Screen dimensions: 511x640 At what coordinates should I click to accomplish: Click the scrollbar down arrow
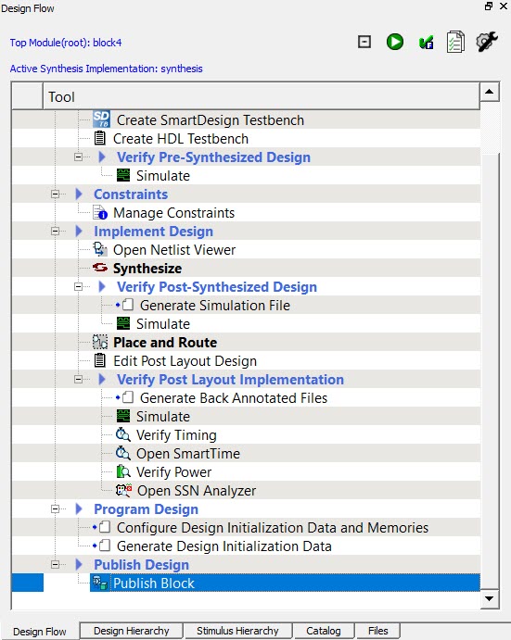pyautogui.click(x=489, y=598)
